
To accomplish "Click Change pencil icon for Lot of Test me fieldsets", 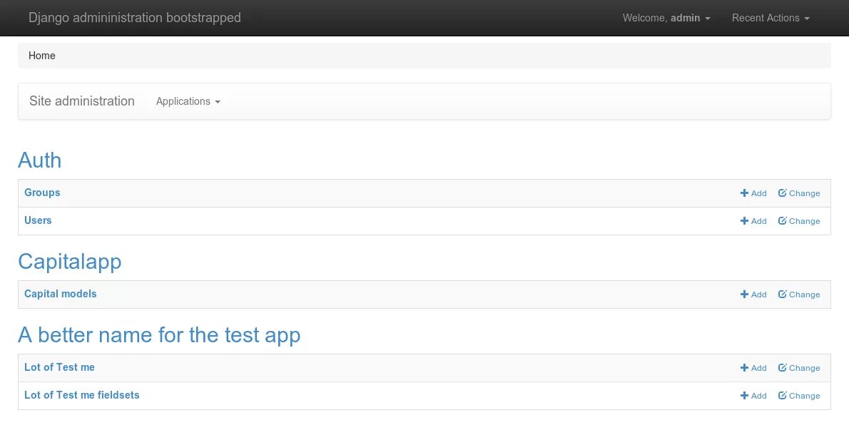I will pyautogui.click(x=783, y=396).
